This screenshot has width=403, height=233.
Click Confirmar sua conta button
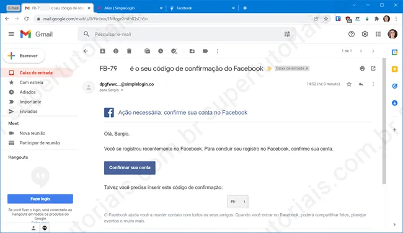130,168
